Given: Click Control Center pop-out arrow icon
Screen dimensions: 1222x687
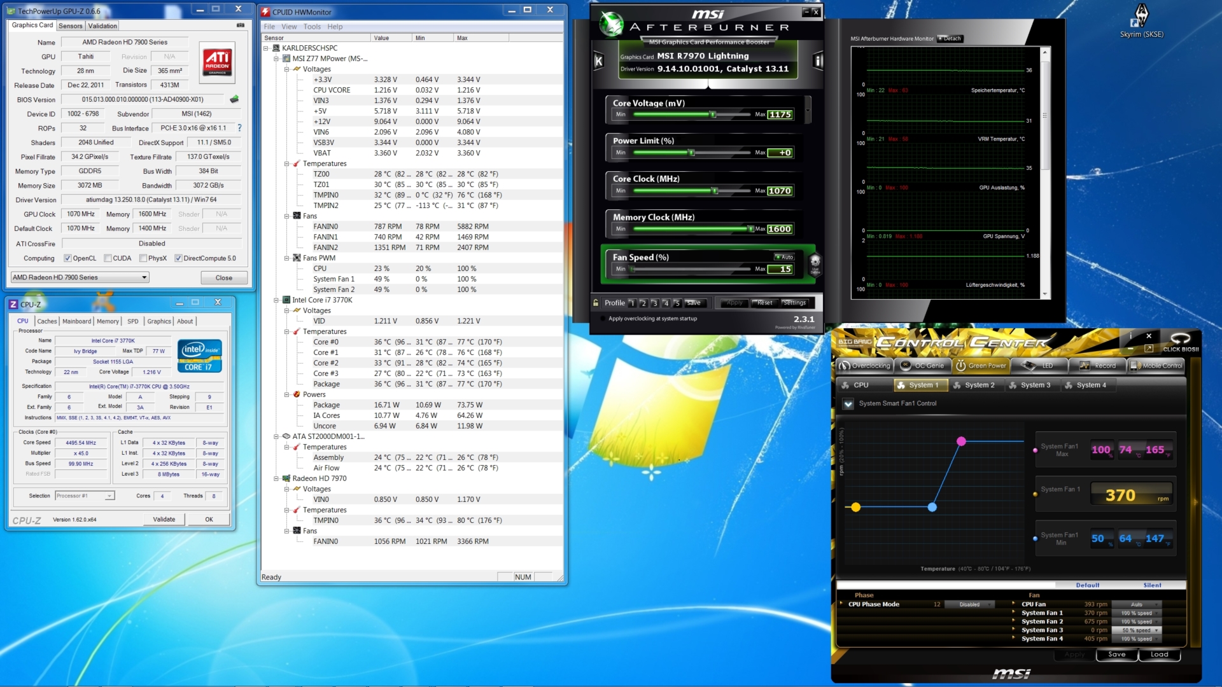Looking at the screenshot, I should pyautogui.click(x=1149, y=349).
